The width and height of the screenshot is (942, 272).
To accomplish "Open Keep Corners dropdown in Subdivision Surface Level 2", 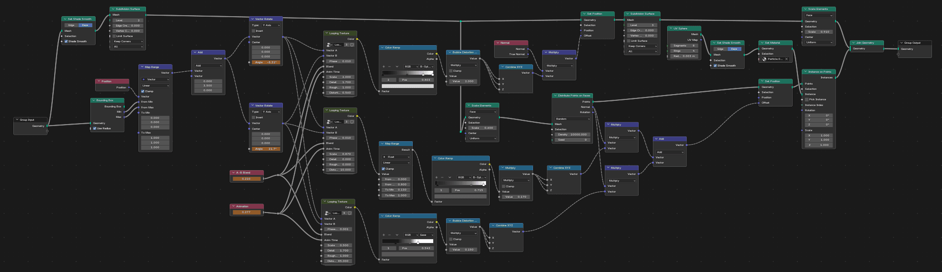I will [x=128, y=41].
